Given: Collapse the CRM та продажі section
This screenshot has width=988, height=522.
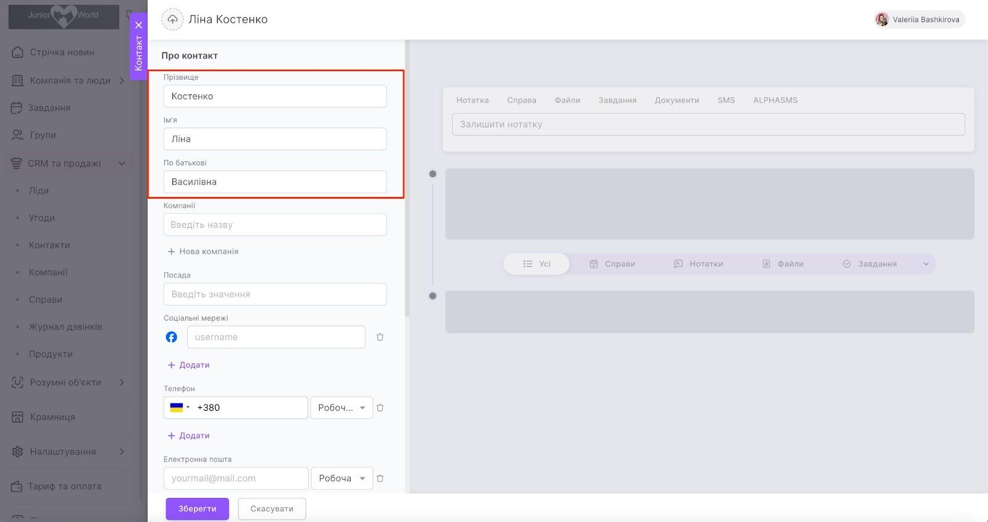Looking at the screenshot, I should 122,164.
